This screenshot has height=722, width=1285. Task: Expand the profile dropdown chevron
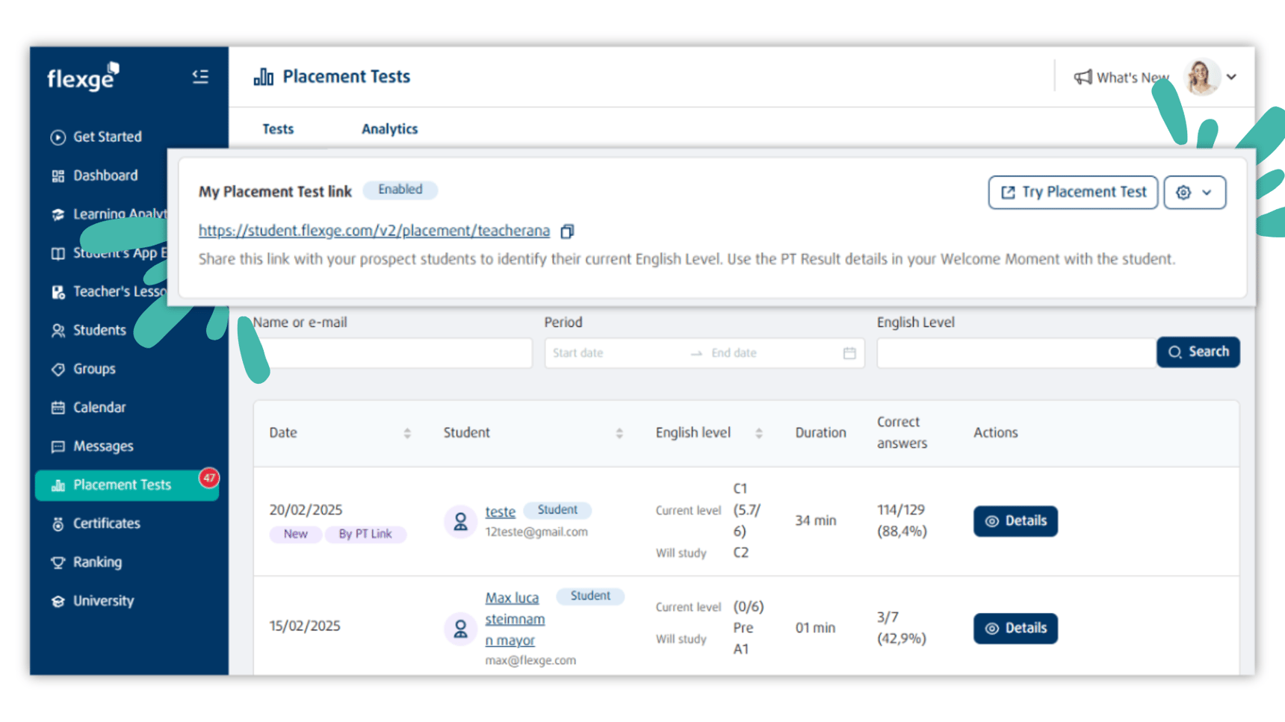1231,77
